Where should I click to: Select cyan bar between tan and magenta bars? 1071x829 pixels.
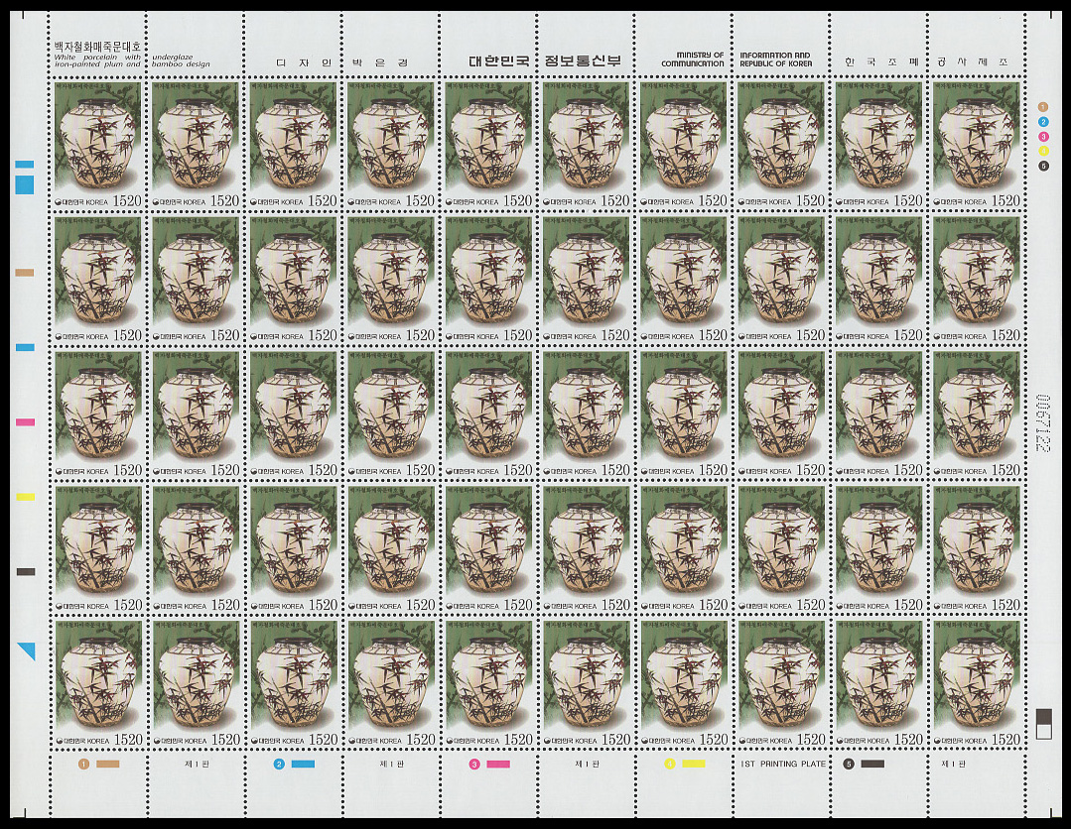point(25,347)
